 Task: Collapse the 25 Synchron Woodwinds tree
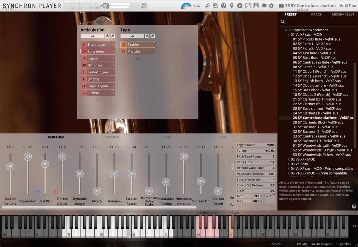click(x=286, y=30)
